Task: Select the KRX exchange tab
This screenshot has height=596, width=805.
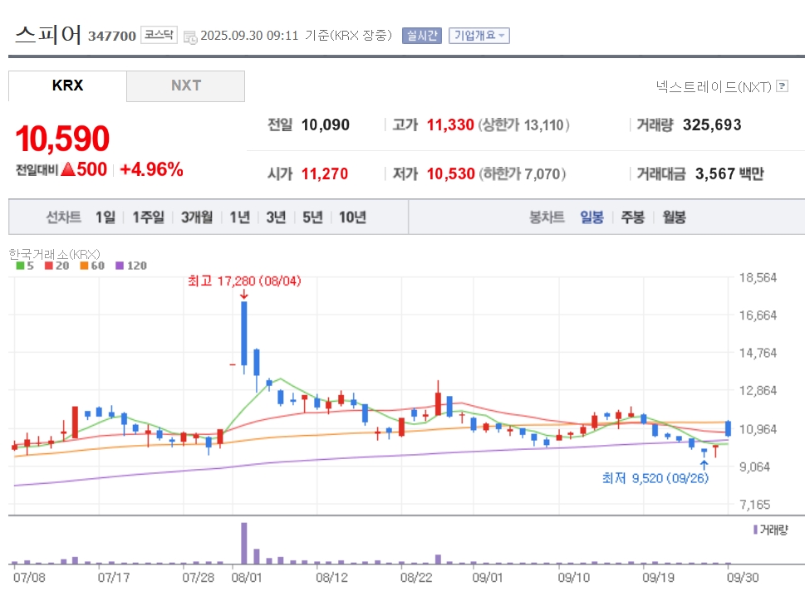Action: [67, 85]
